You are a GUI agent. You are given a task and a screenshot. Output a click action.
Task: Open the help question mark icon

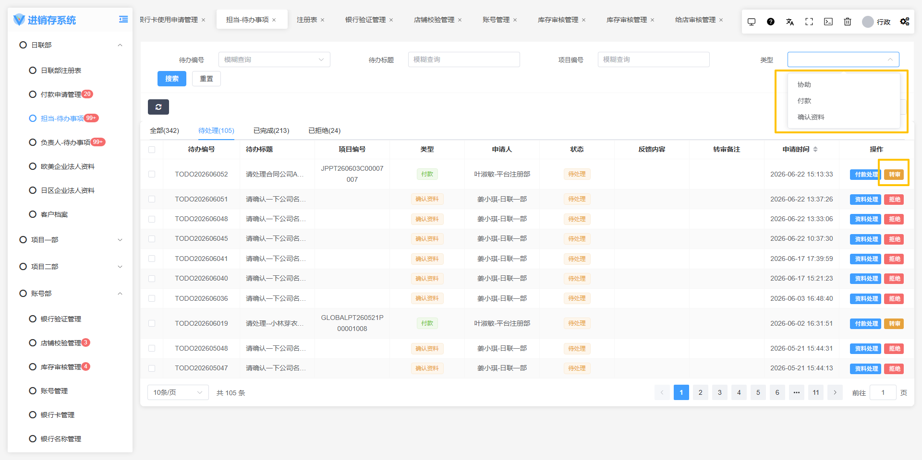point(770,22)
